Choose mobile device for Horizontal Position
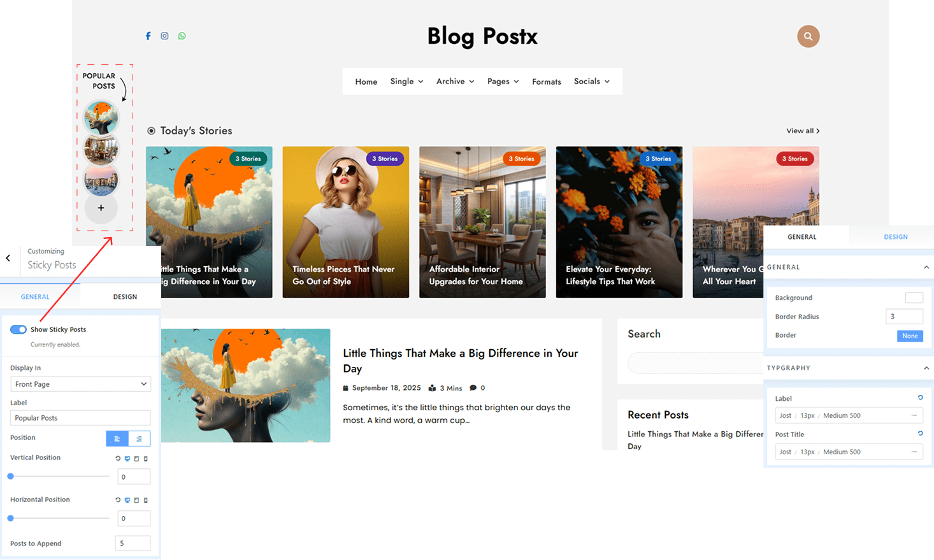Image resolution: width=934 pixels, height=560 pixels. tap(145, 500)
